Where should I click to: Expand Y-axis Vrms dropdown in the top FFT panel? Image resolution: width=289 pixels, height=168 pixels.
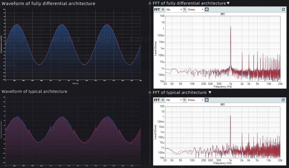click(x=195, y=9)
